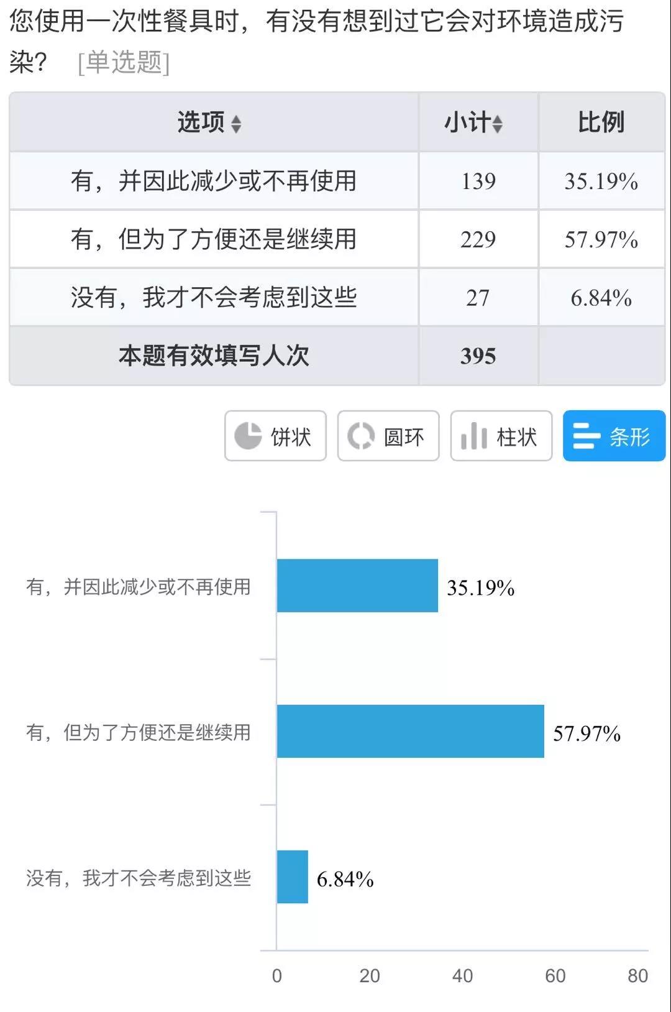Select row 有，并因此减少或不再使用 in table

click(x=214, y=181)
